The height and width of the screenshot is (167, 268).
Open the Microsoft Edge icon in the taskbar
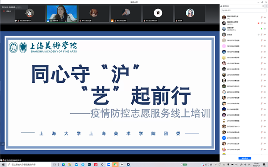63,164
